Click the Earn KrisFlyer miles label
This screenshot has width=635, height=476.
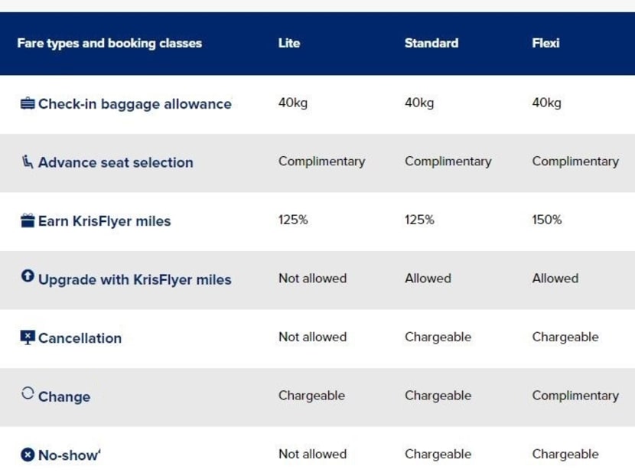coord(104,221)
